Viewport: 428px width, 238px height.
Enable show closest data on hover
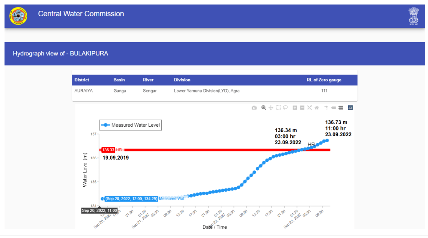334,108
